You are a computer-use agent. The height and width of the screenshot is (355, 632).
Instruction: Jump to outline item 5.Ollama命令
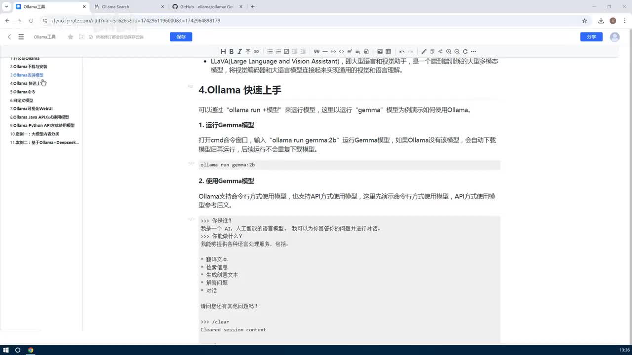click(x=23, y=92)
